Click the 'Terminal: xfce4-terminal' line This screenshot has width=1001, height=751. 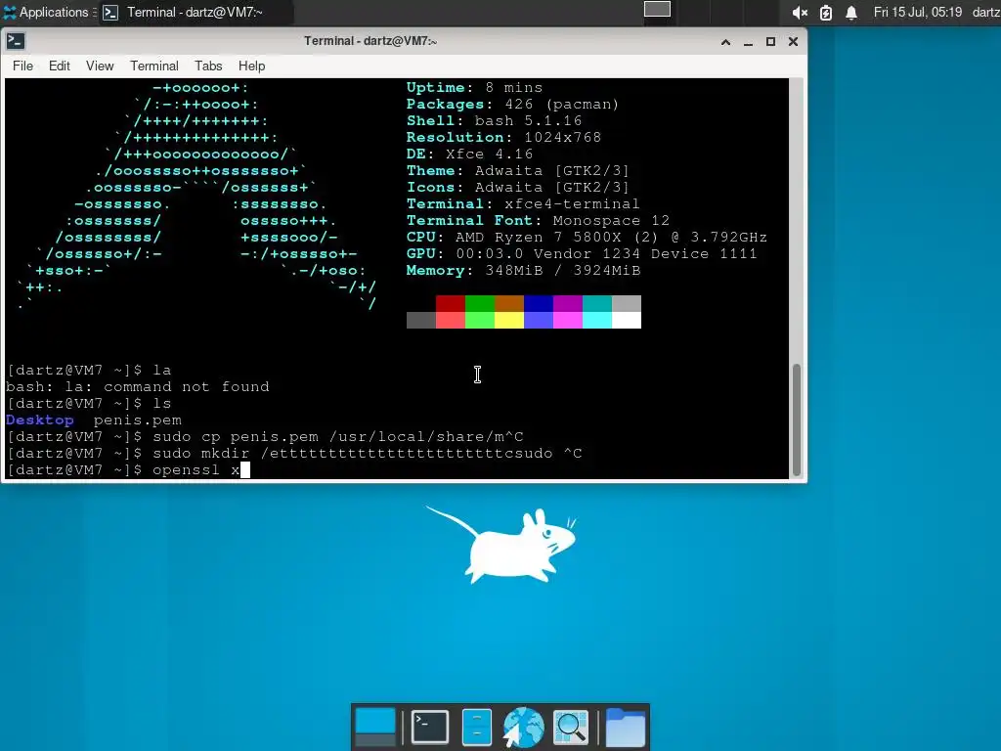coord(523,203)
